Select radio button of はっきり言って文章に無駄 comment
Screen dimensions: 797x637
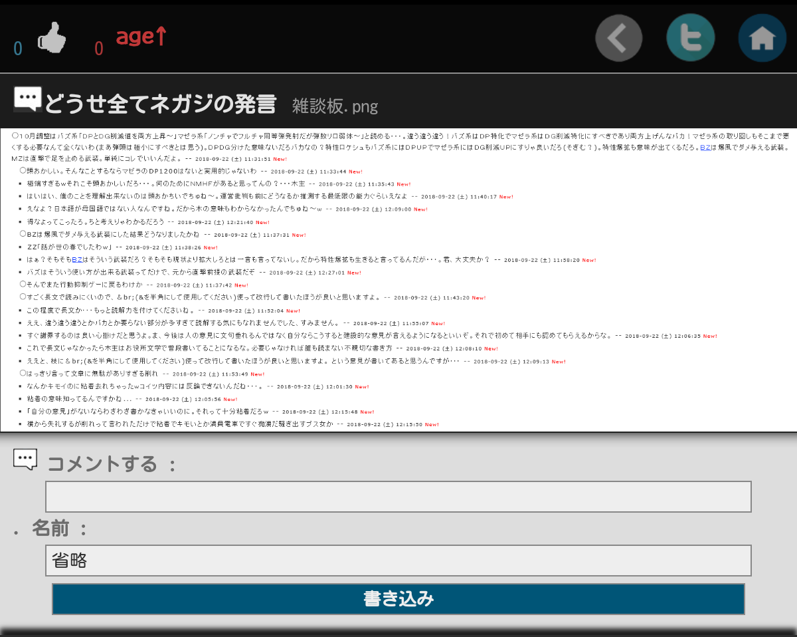click(x=23, y=373)
